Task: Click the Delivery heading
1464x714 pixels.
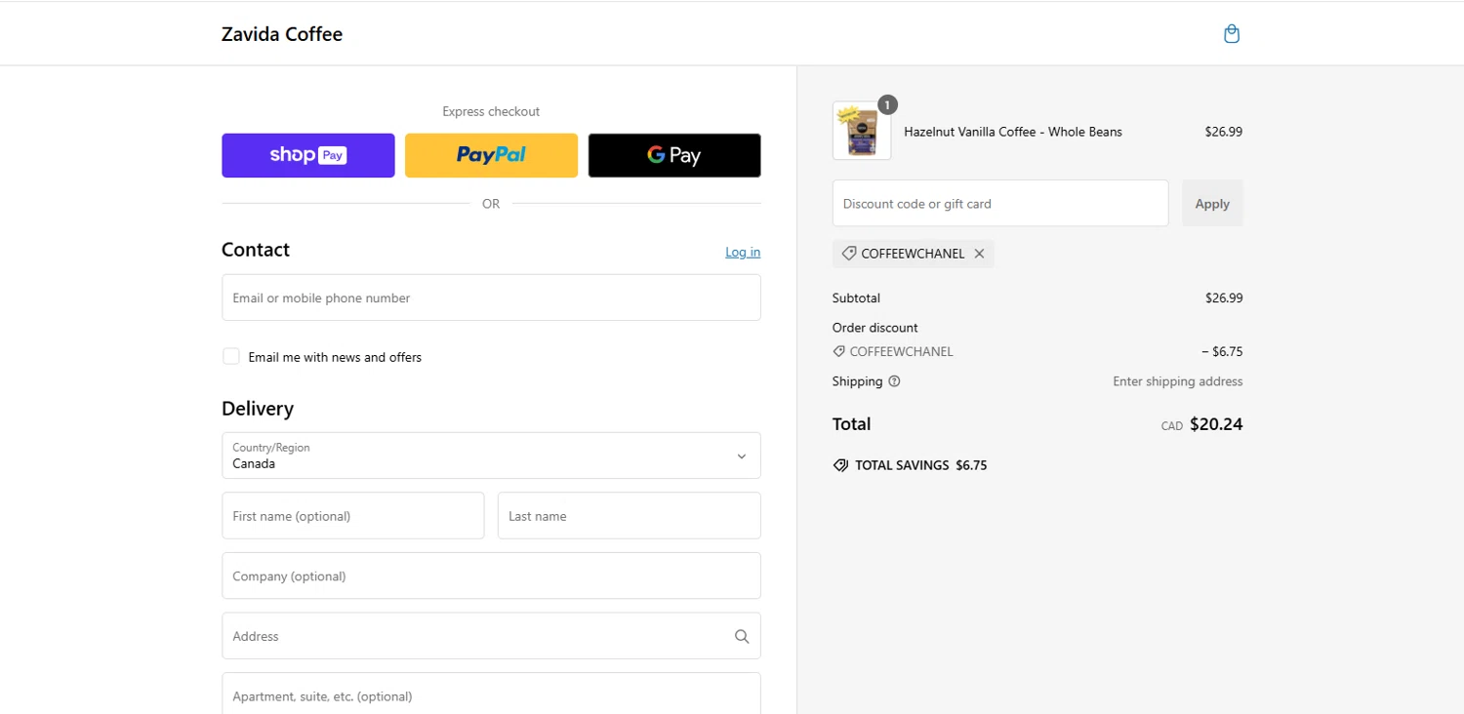Action: (x=258, y=409)
